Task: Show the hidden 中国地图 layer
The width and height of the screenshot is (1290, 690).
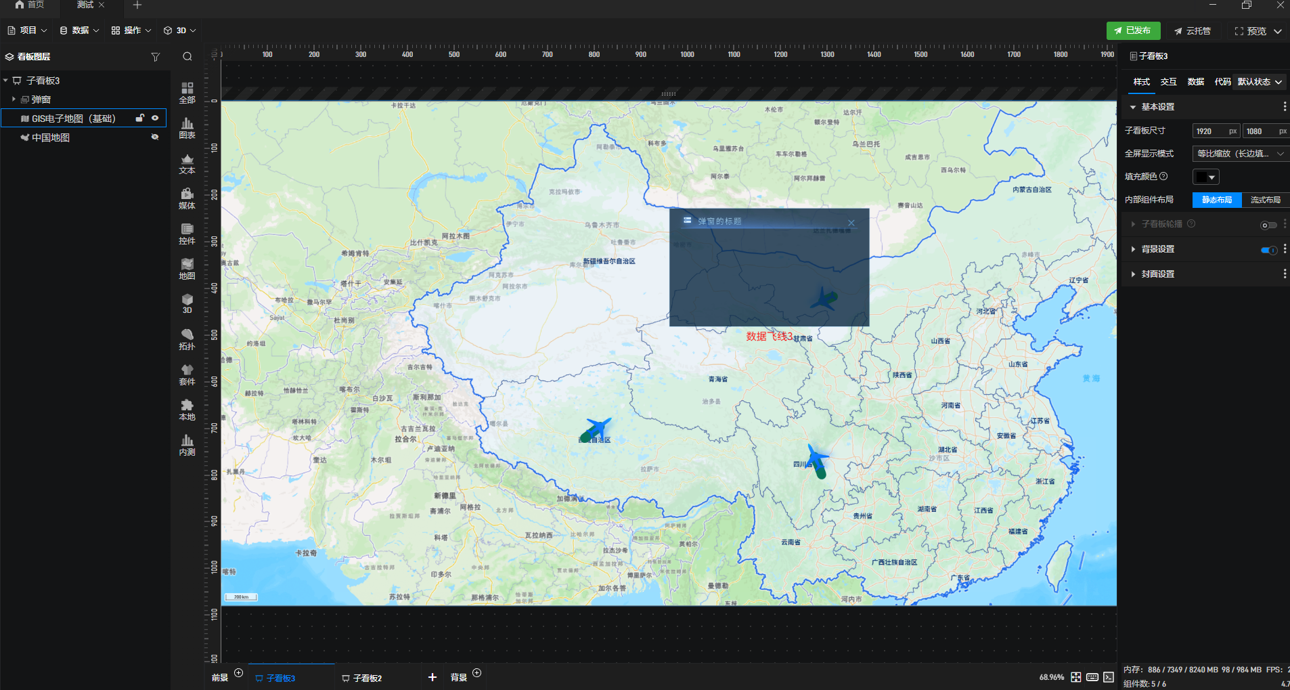Action: (155, 137)
